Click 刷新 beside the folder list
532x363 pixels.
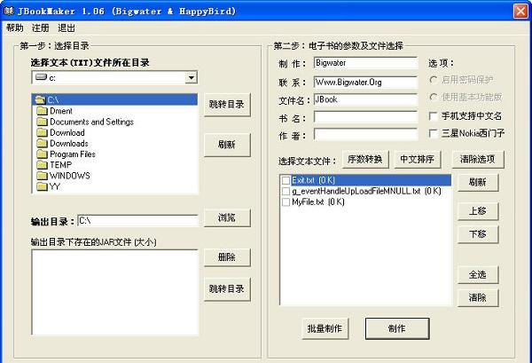click(227, 145)
